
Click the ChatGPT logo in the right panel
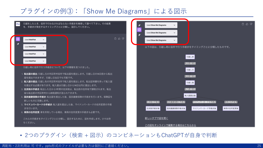click(x=139, y=30)
